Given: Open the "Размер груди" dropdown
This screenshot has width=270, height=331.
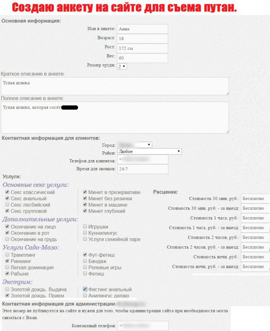Looking at the screenshot, I should point(122,66).
